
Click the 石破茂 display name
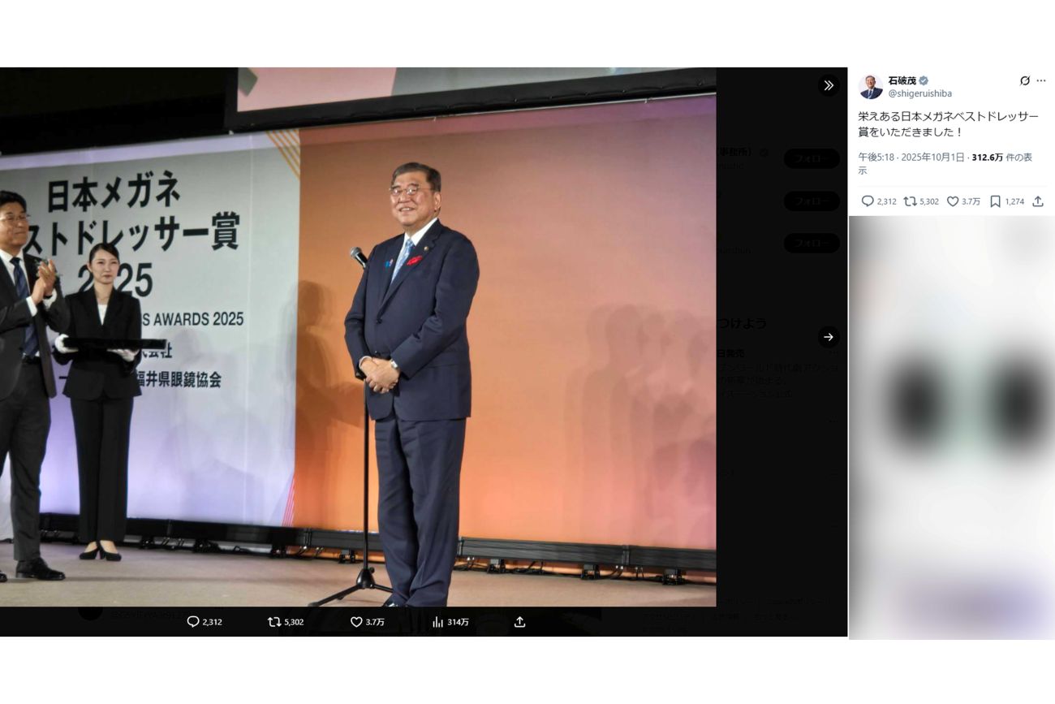click(902, 80)
